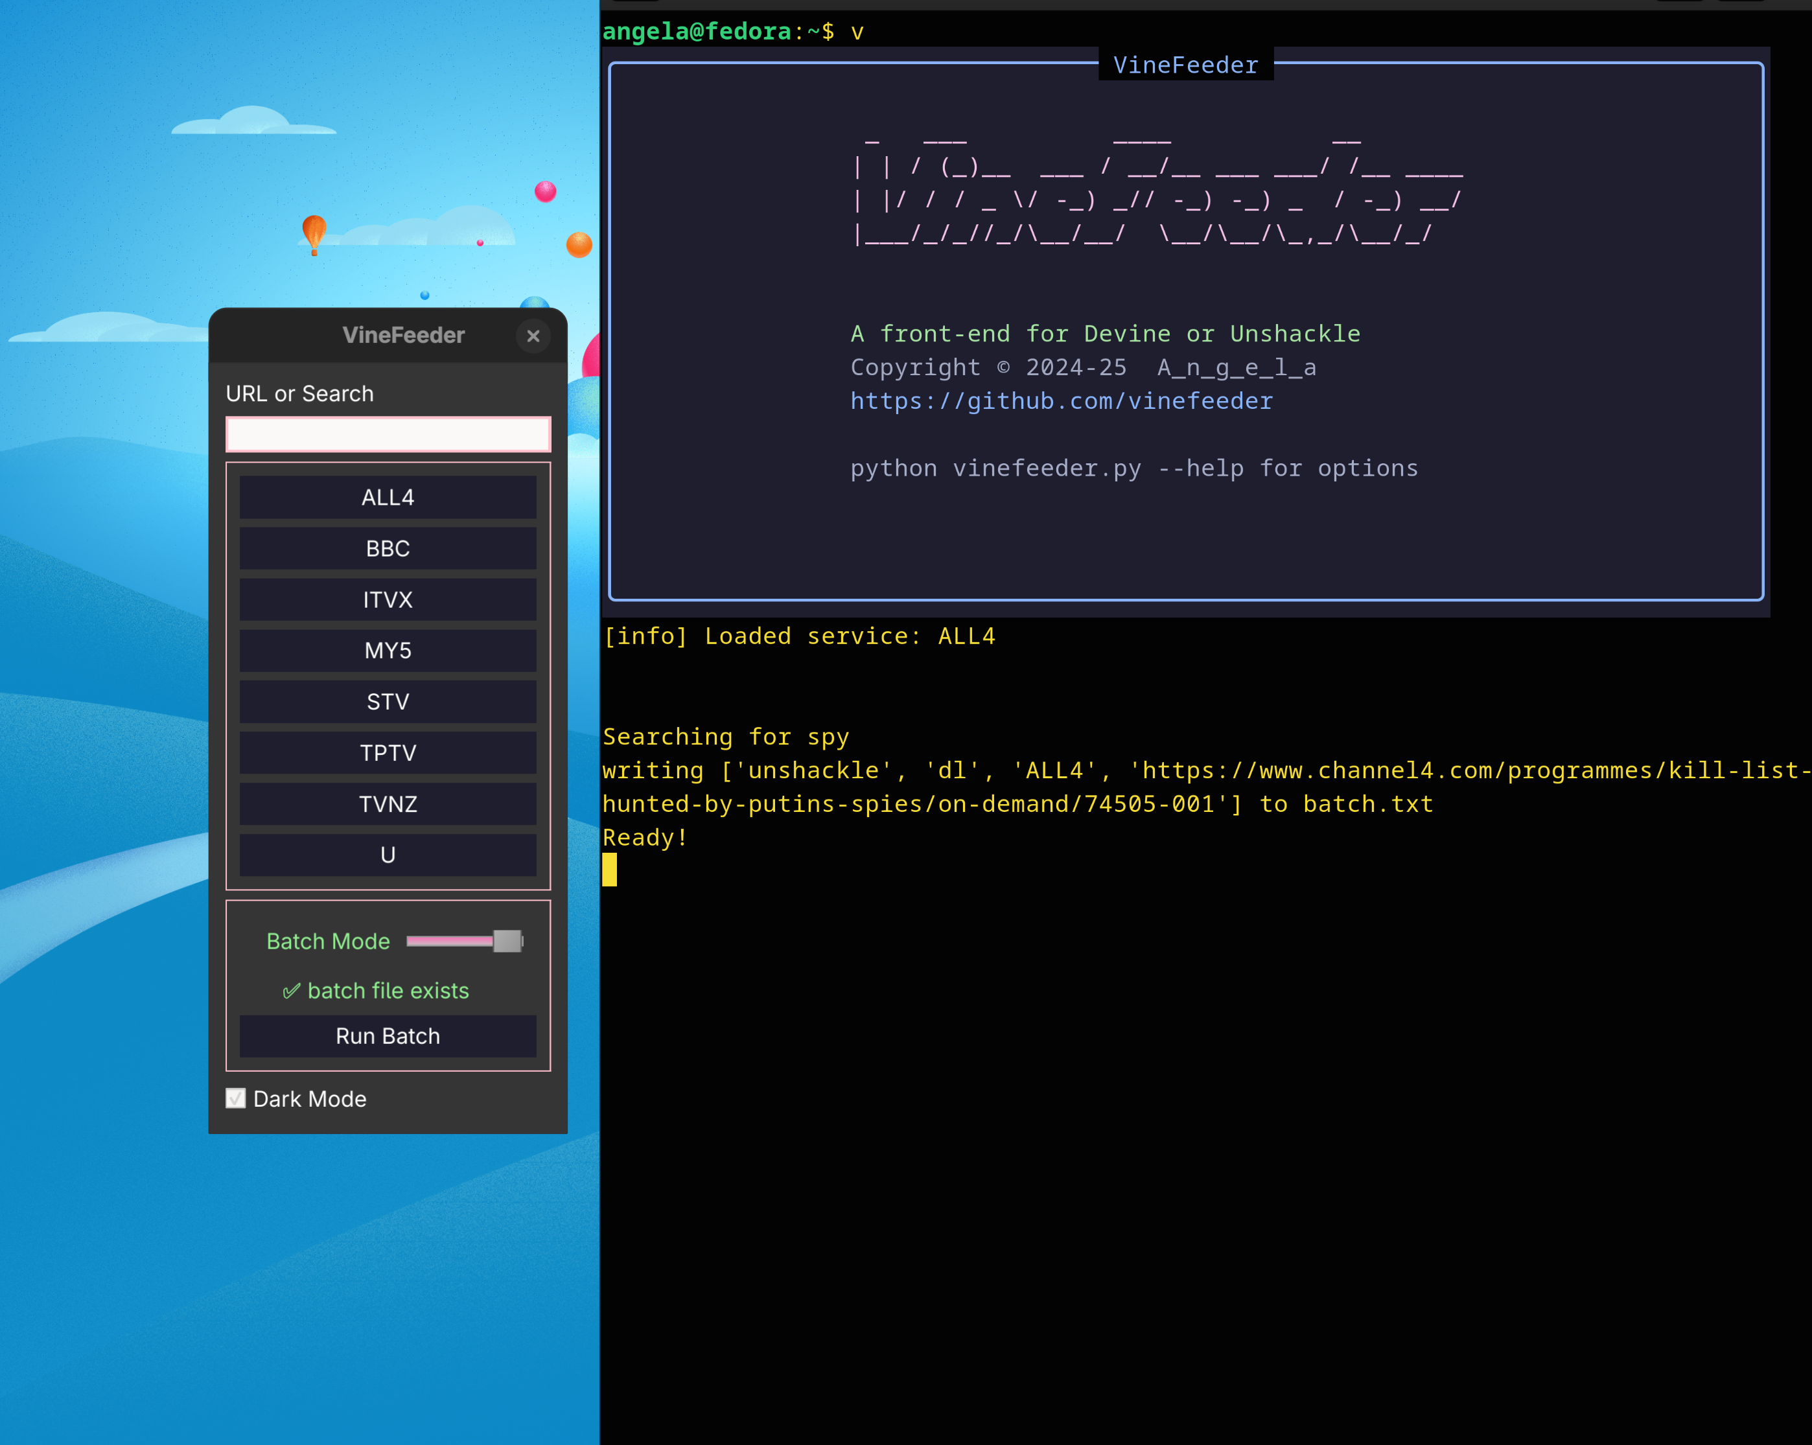
Task: Toggle the Batch Mode switch
Action: 465,941
